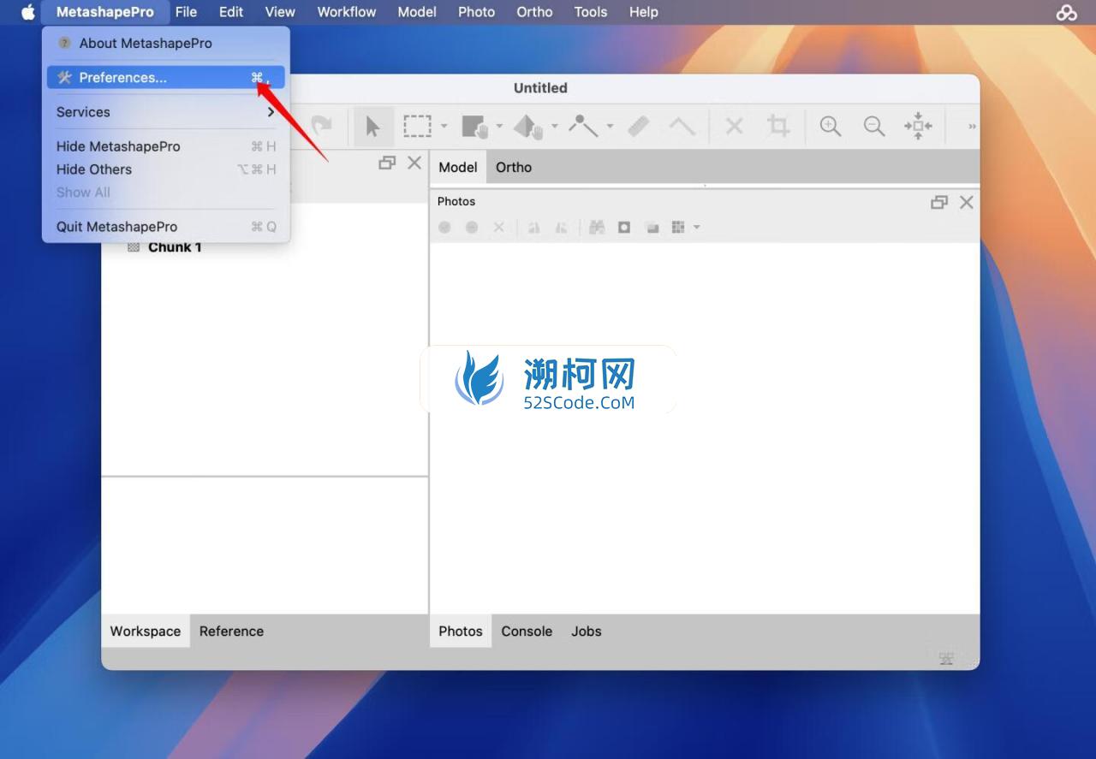Image resolution: width=1096 pixels, height=759 pixels.
Task: Open the Move Object dropdown arrow
Action: (554, 127)
